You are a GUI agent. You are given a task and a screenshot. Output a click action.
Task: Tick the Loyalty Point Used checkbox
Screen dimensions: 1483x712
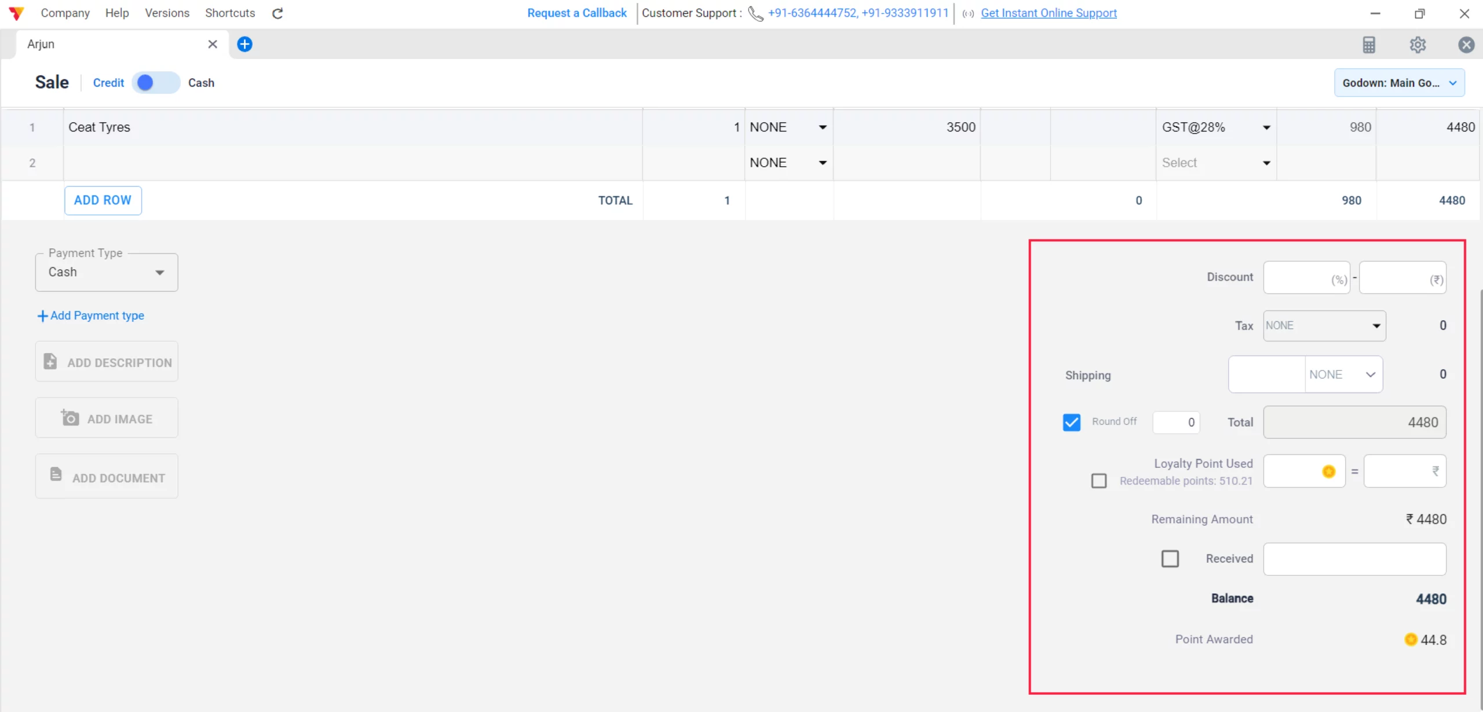[x=1098, y=480]
